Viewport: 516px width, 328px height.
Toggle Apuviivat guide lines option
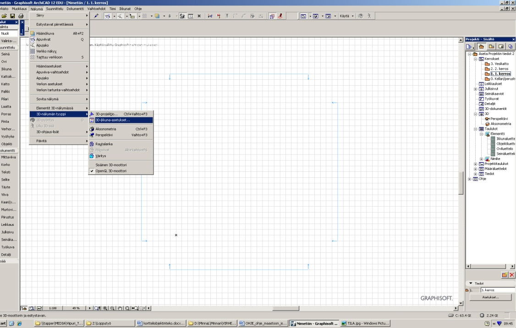pos(59,39)
